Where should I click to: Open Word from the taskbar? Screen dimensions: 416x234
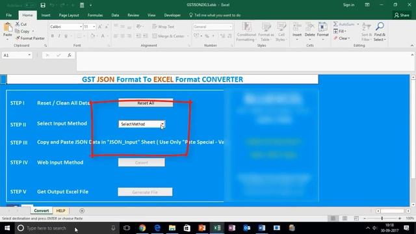(261, 228)
